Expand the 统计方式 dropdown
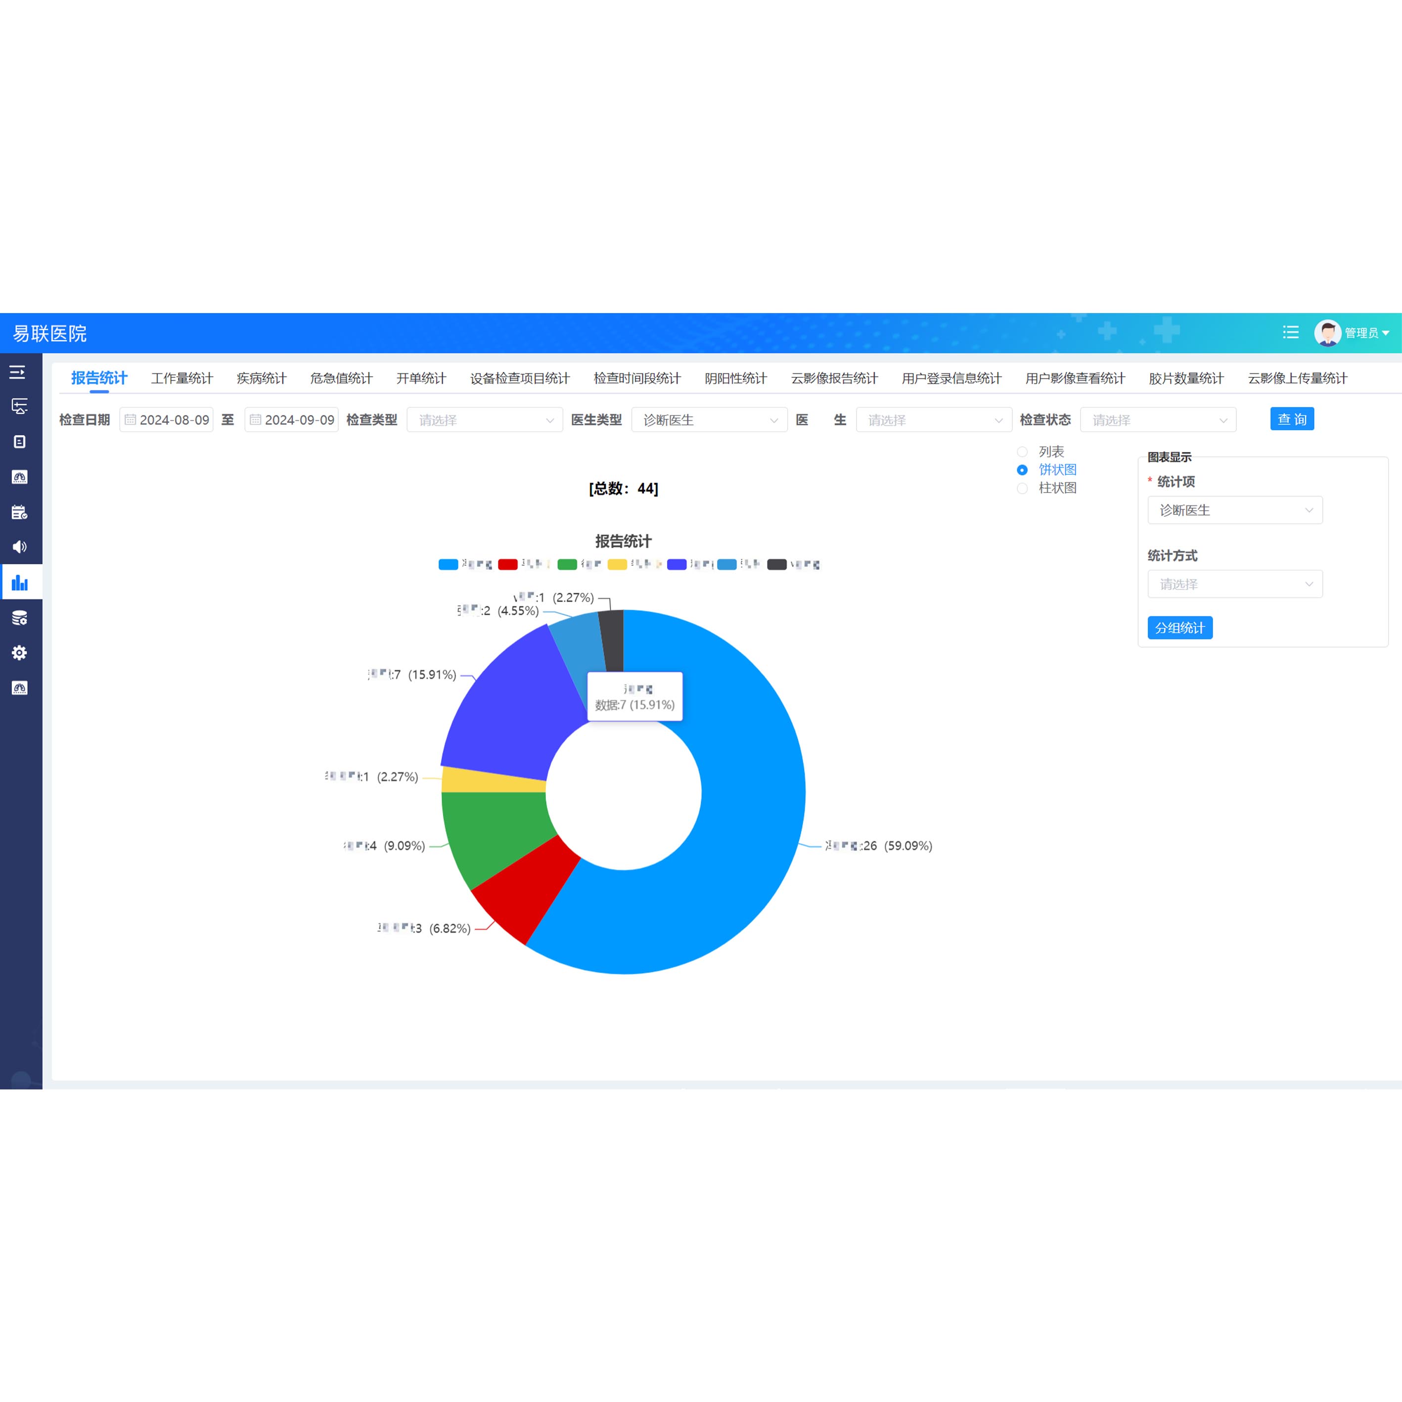1402x1402 pixels. [1234, 584]
